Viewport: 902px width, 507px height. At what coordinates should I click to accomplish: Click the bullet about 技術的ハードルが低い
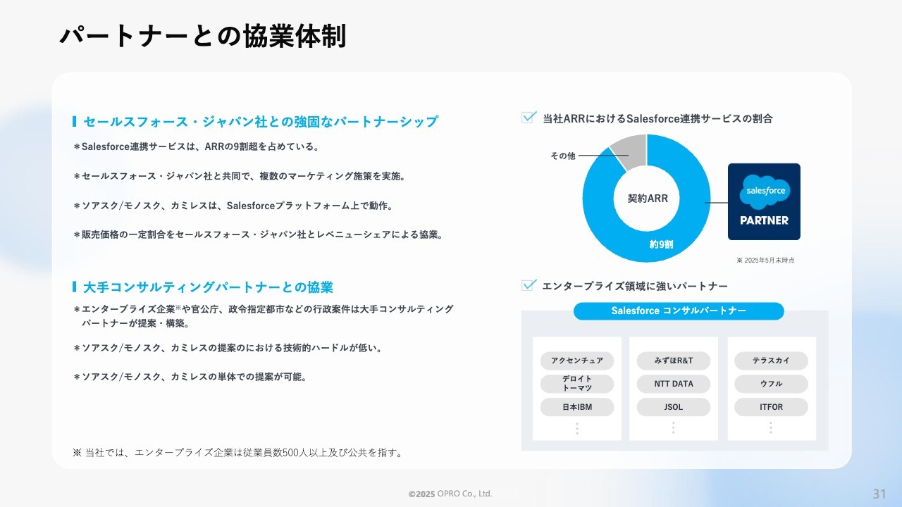228,348
